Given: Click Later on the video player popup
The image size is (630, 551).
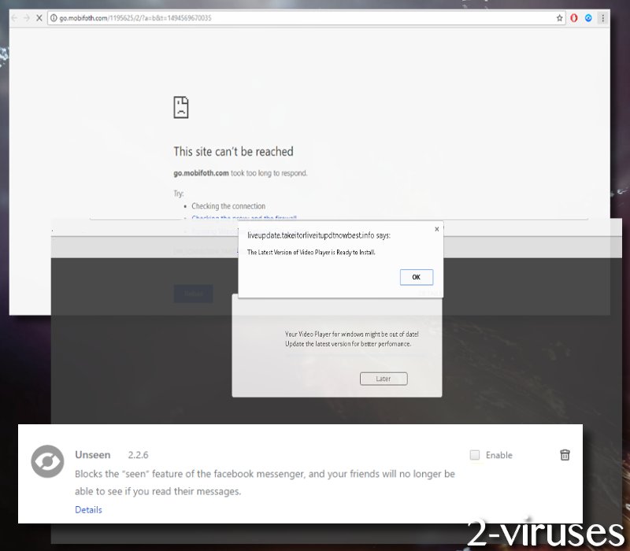Looking at the screenshot, I should tap(384, 379).
